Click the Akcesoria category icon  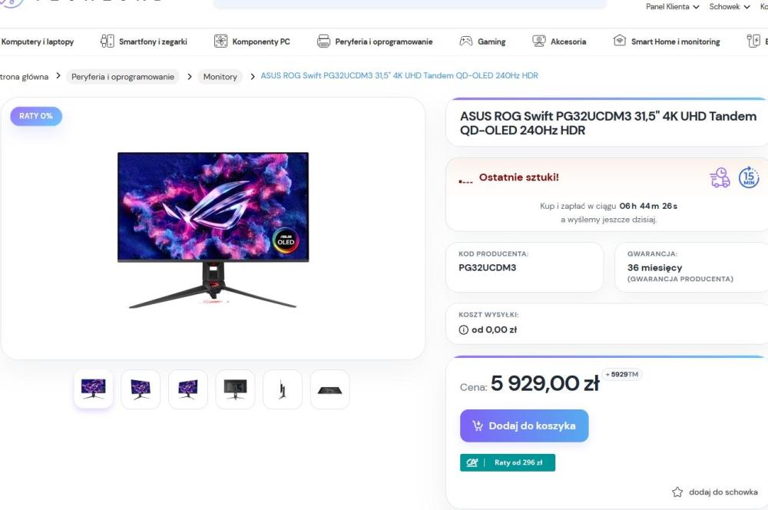click(x=539, y=41)
